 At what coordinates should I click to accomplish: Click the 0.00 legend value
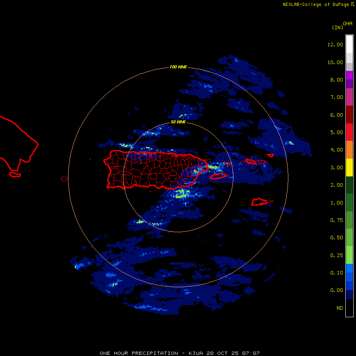click(x=337, y=290)
